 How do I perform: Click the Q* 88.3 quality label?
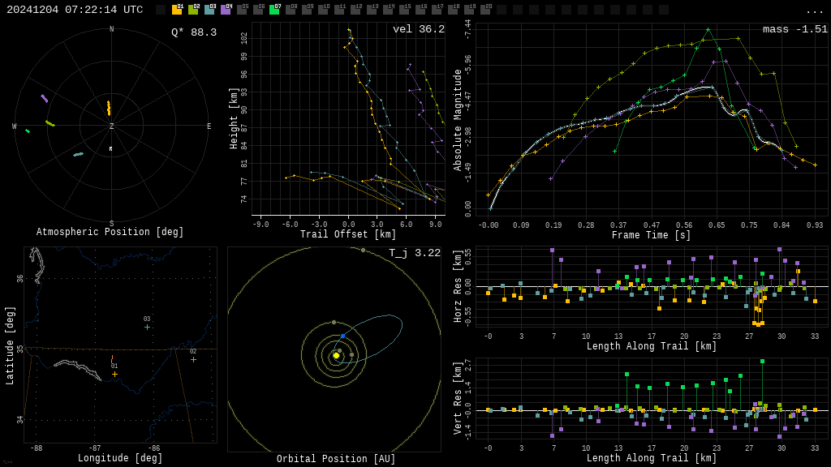pos(193,32)
